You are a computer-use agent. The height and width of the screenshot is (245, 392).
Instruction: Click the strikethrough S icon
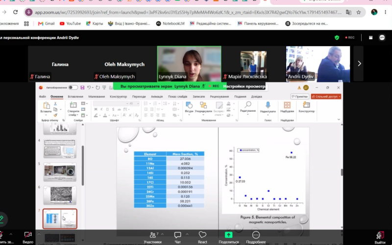pyautogui.click(x=113, y=109)
